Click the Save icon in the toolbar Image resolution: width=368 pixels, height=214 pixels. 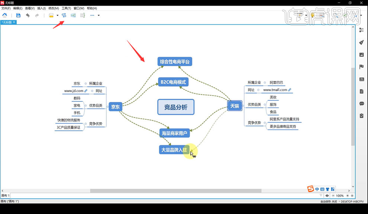coord(18,15)
